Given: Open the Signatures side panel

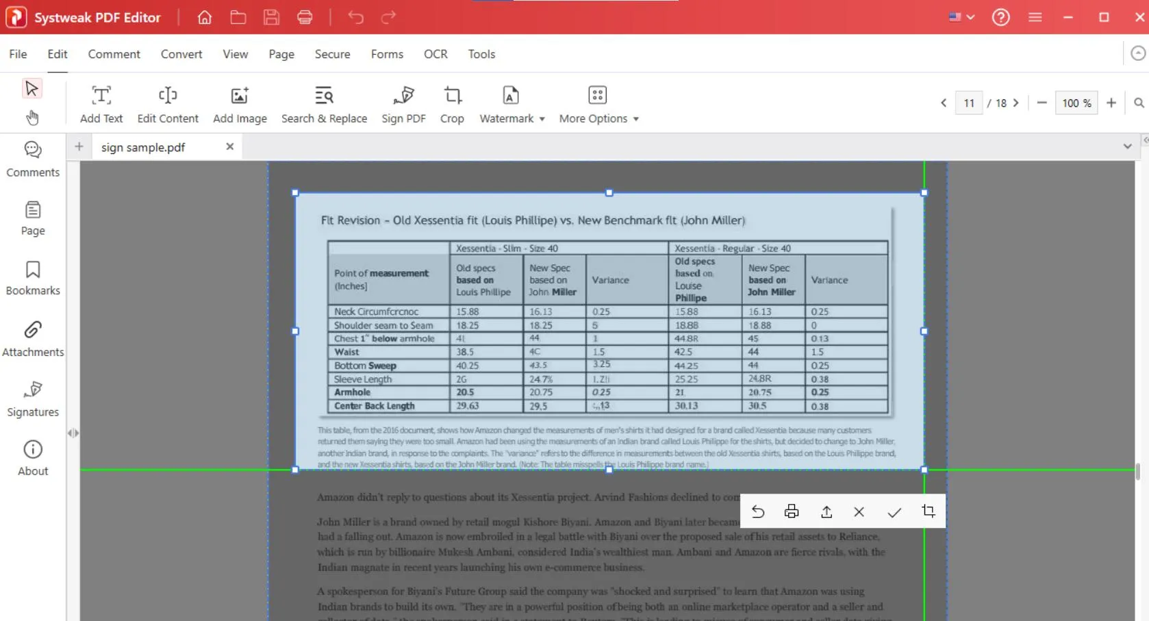Looking at the screenshot, I should coord(33,398).
